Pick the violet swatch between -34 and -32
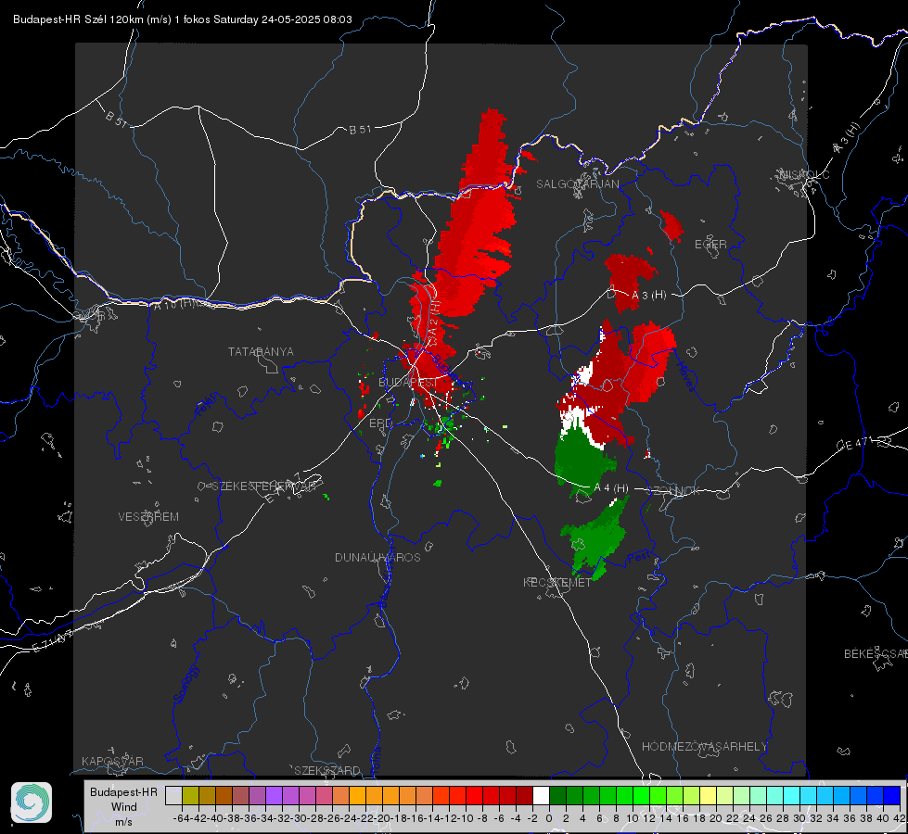 [x=274, y=795]
